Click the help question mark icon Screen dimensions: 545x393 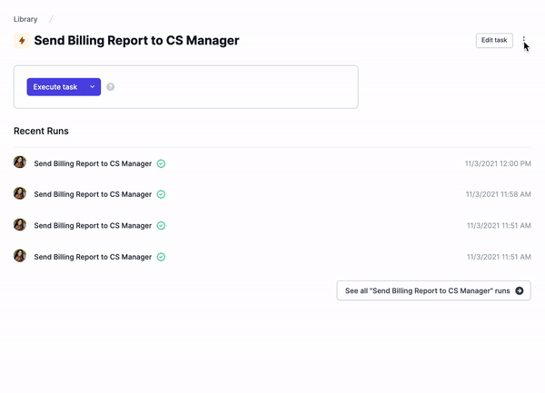(x=111, y=87)
